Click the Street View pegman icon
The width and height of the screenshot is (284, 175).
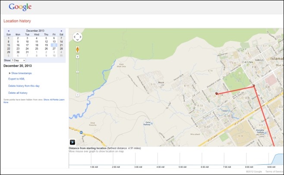click(78, 49)
